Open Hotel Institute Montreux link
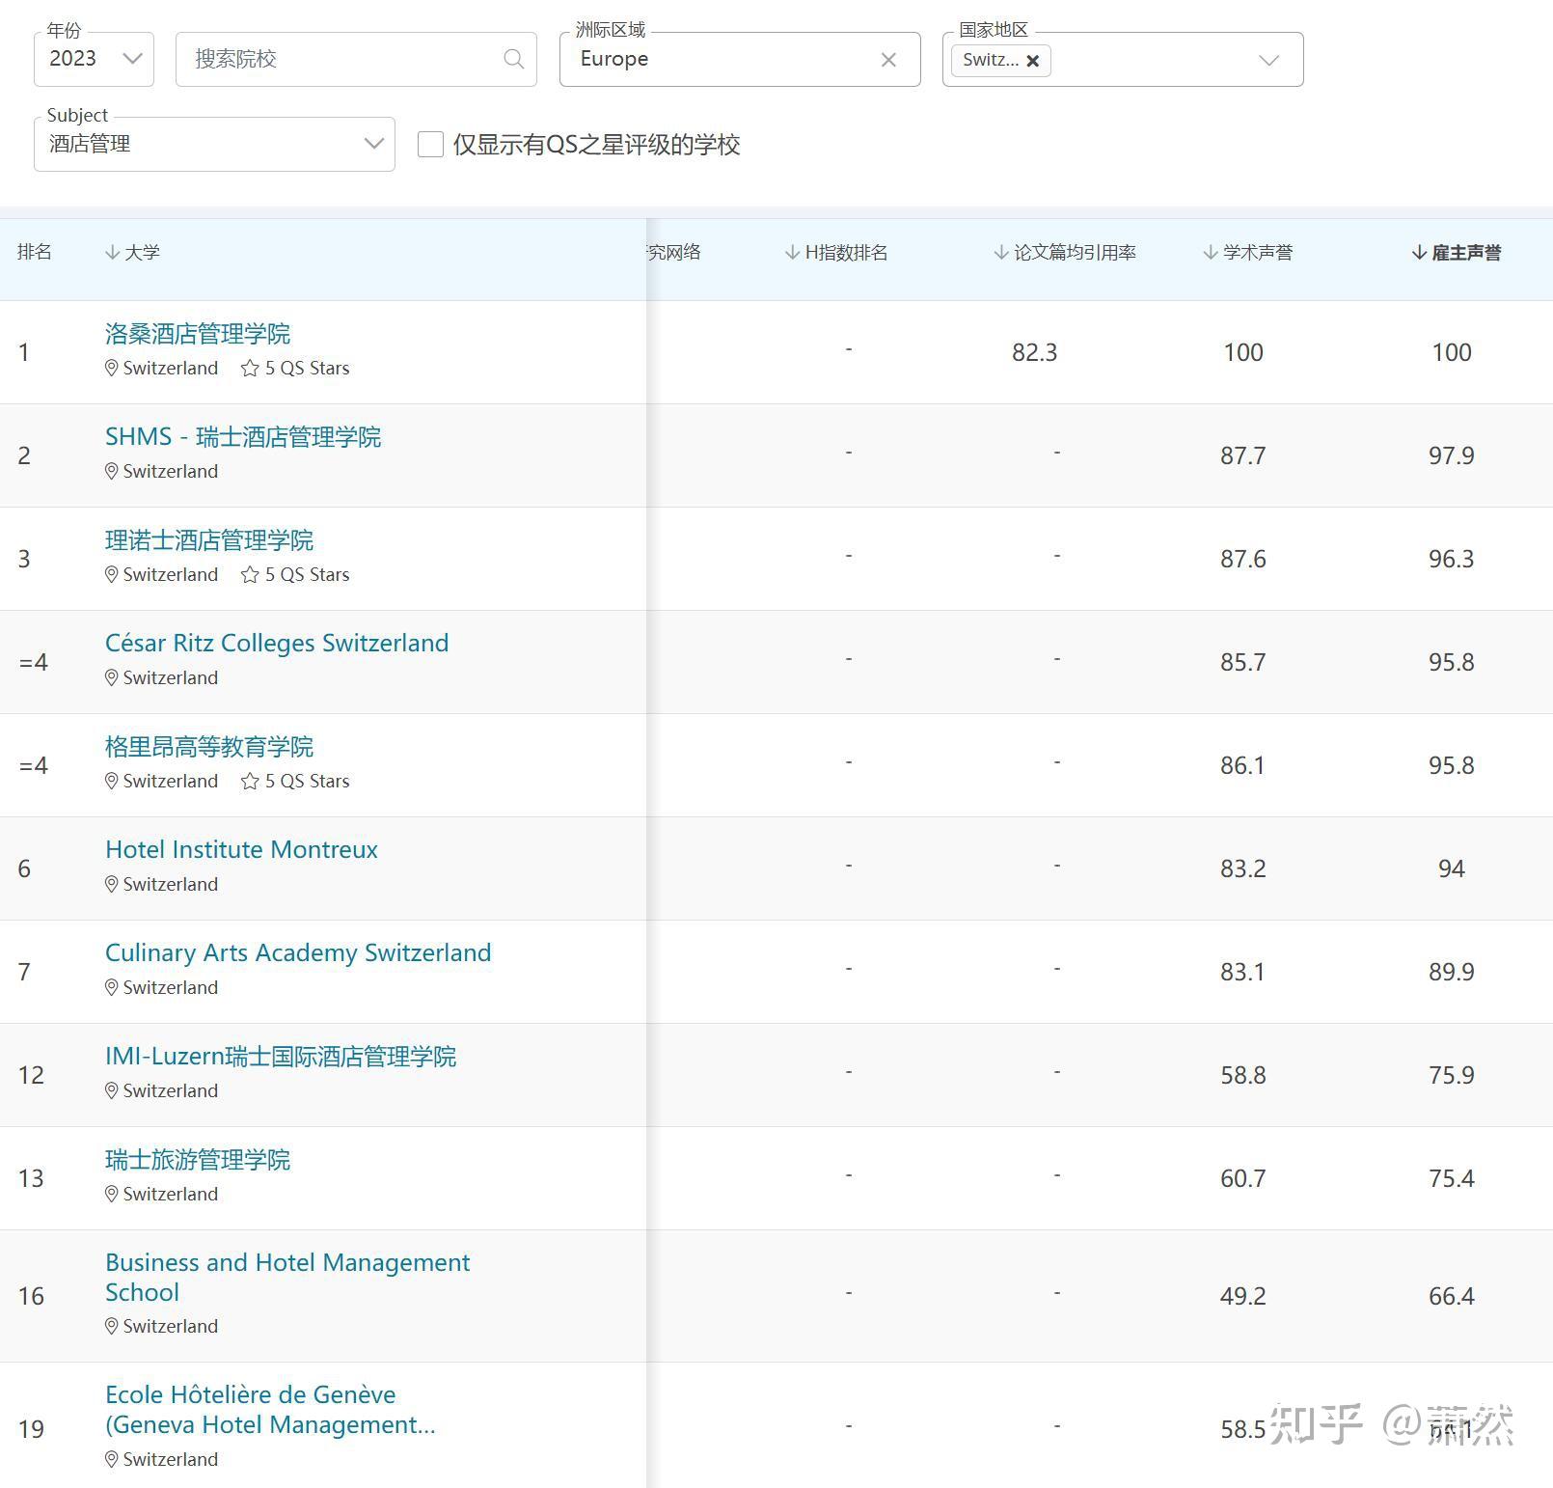This screenshot has height=1488, width=1553. (241, 849)
